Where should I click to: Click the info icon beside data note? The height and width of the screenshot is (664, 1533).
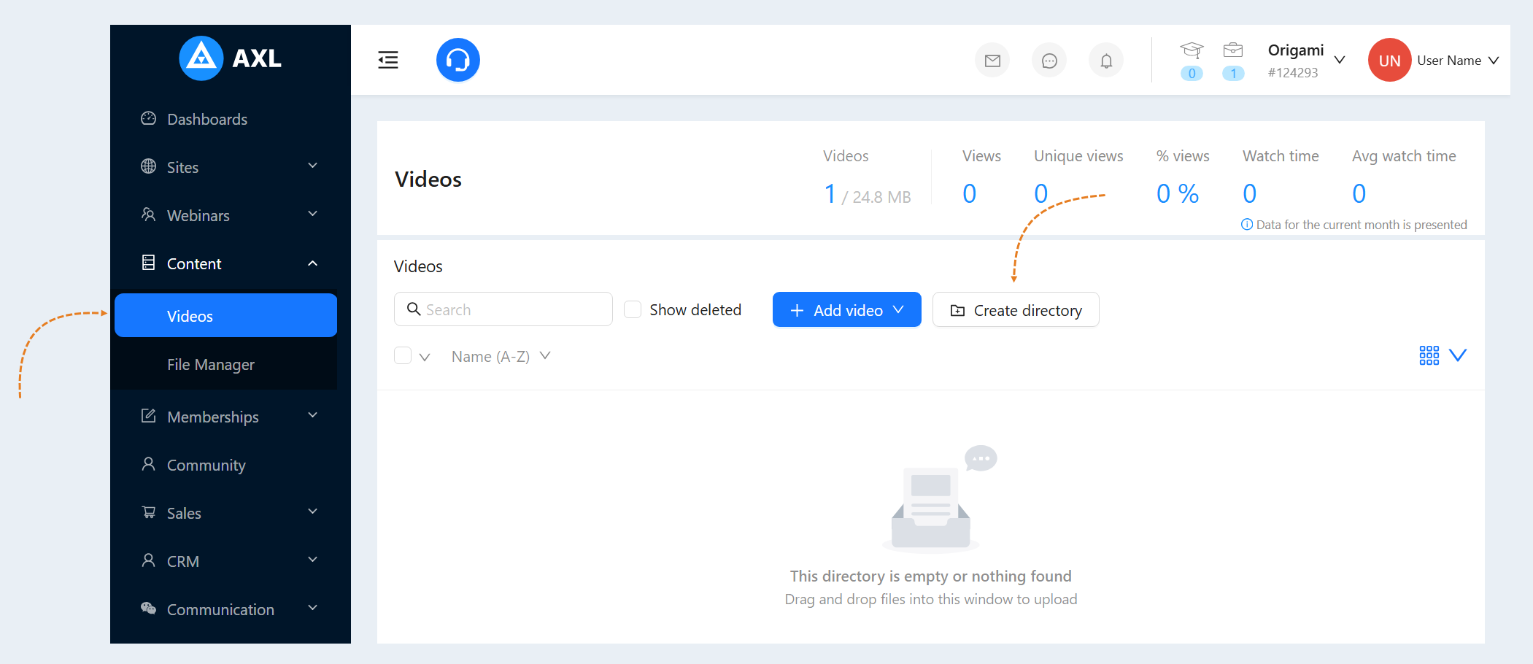[1247, 225]
